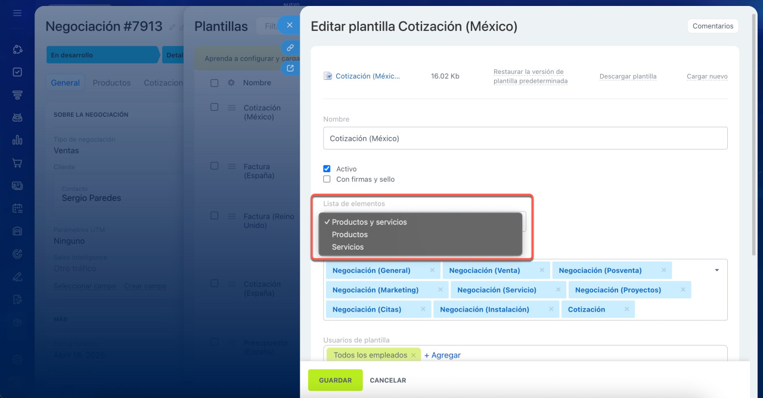Click the gear settings icon in Plantillas table
This screenshot has width=763, height=398.
[231, 83]
